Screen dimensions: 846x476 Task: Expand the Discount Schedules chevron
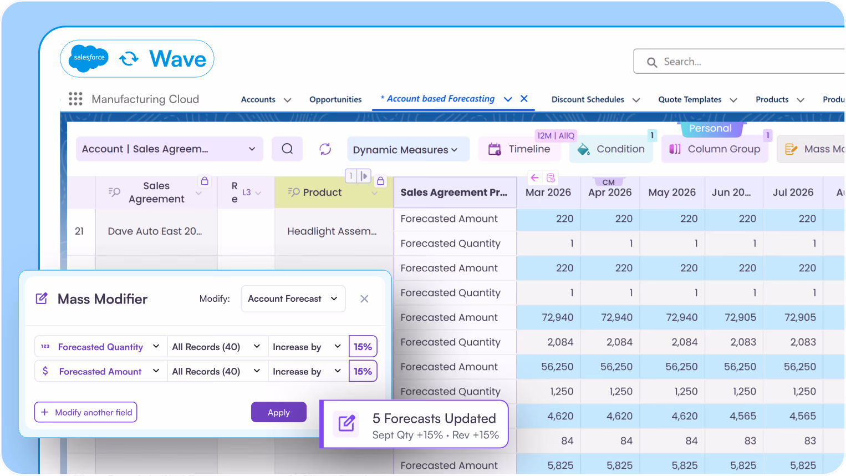636,100
